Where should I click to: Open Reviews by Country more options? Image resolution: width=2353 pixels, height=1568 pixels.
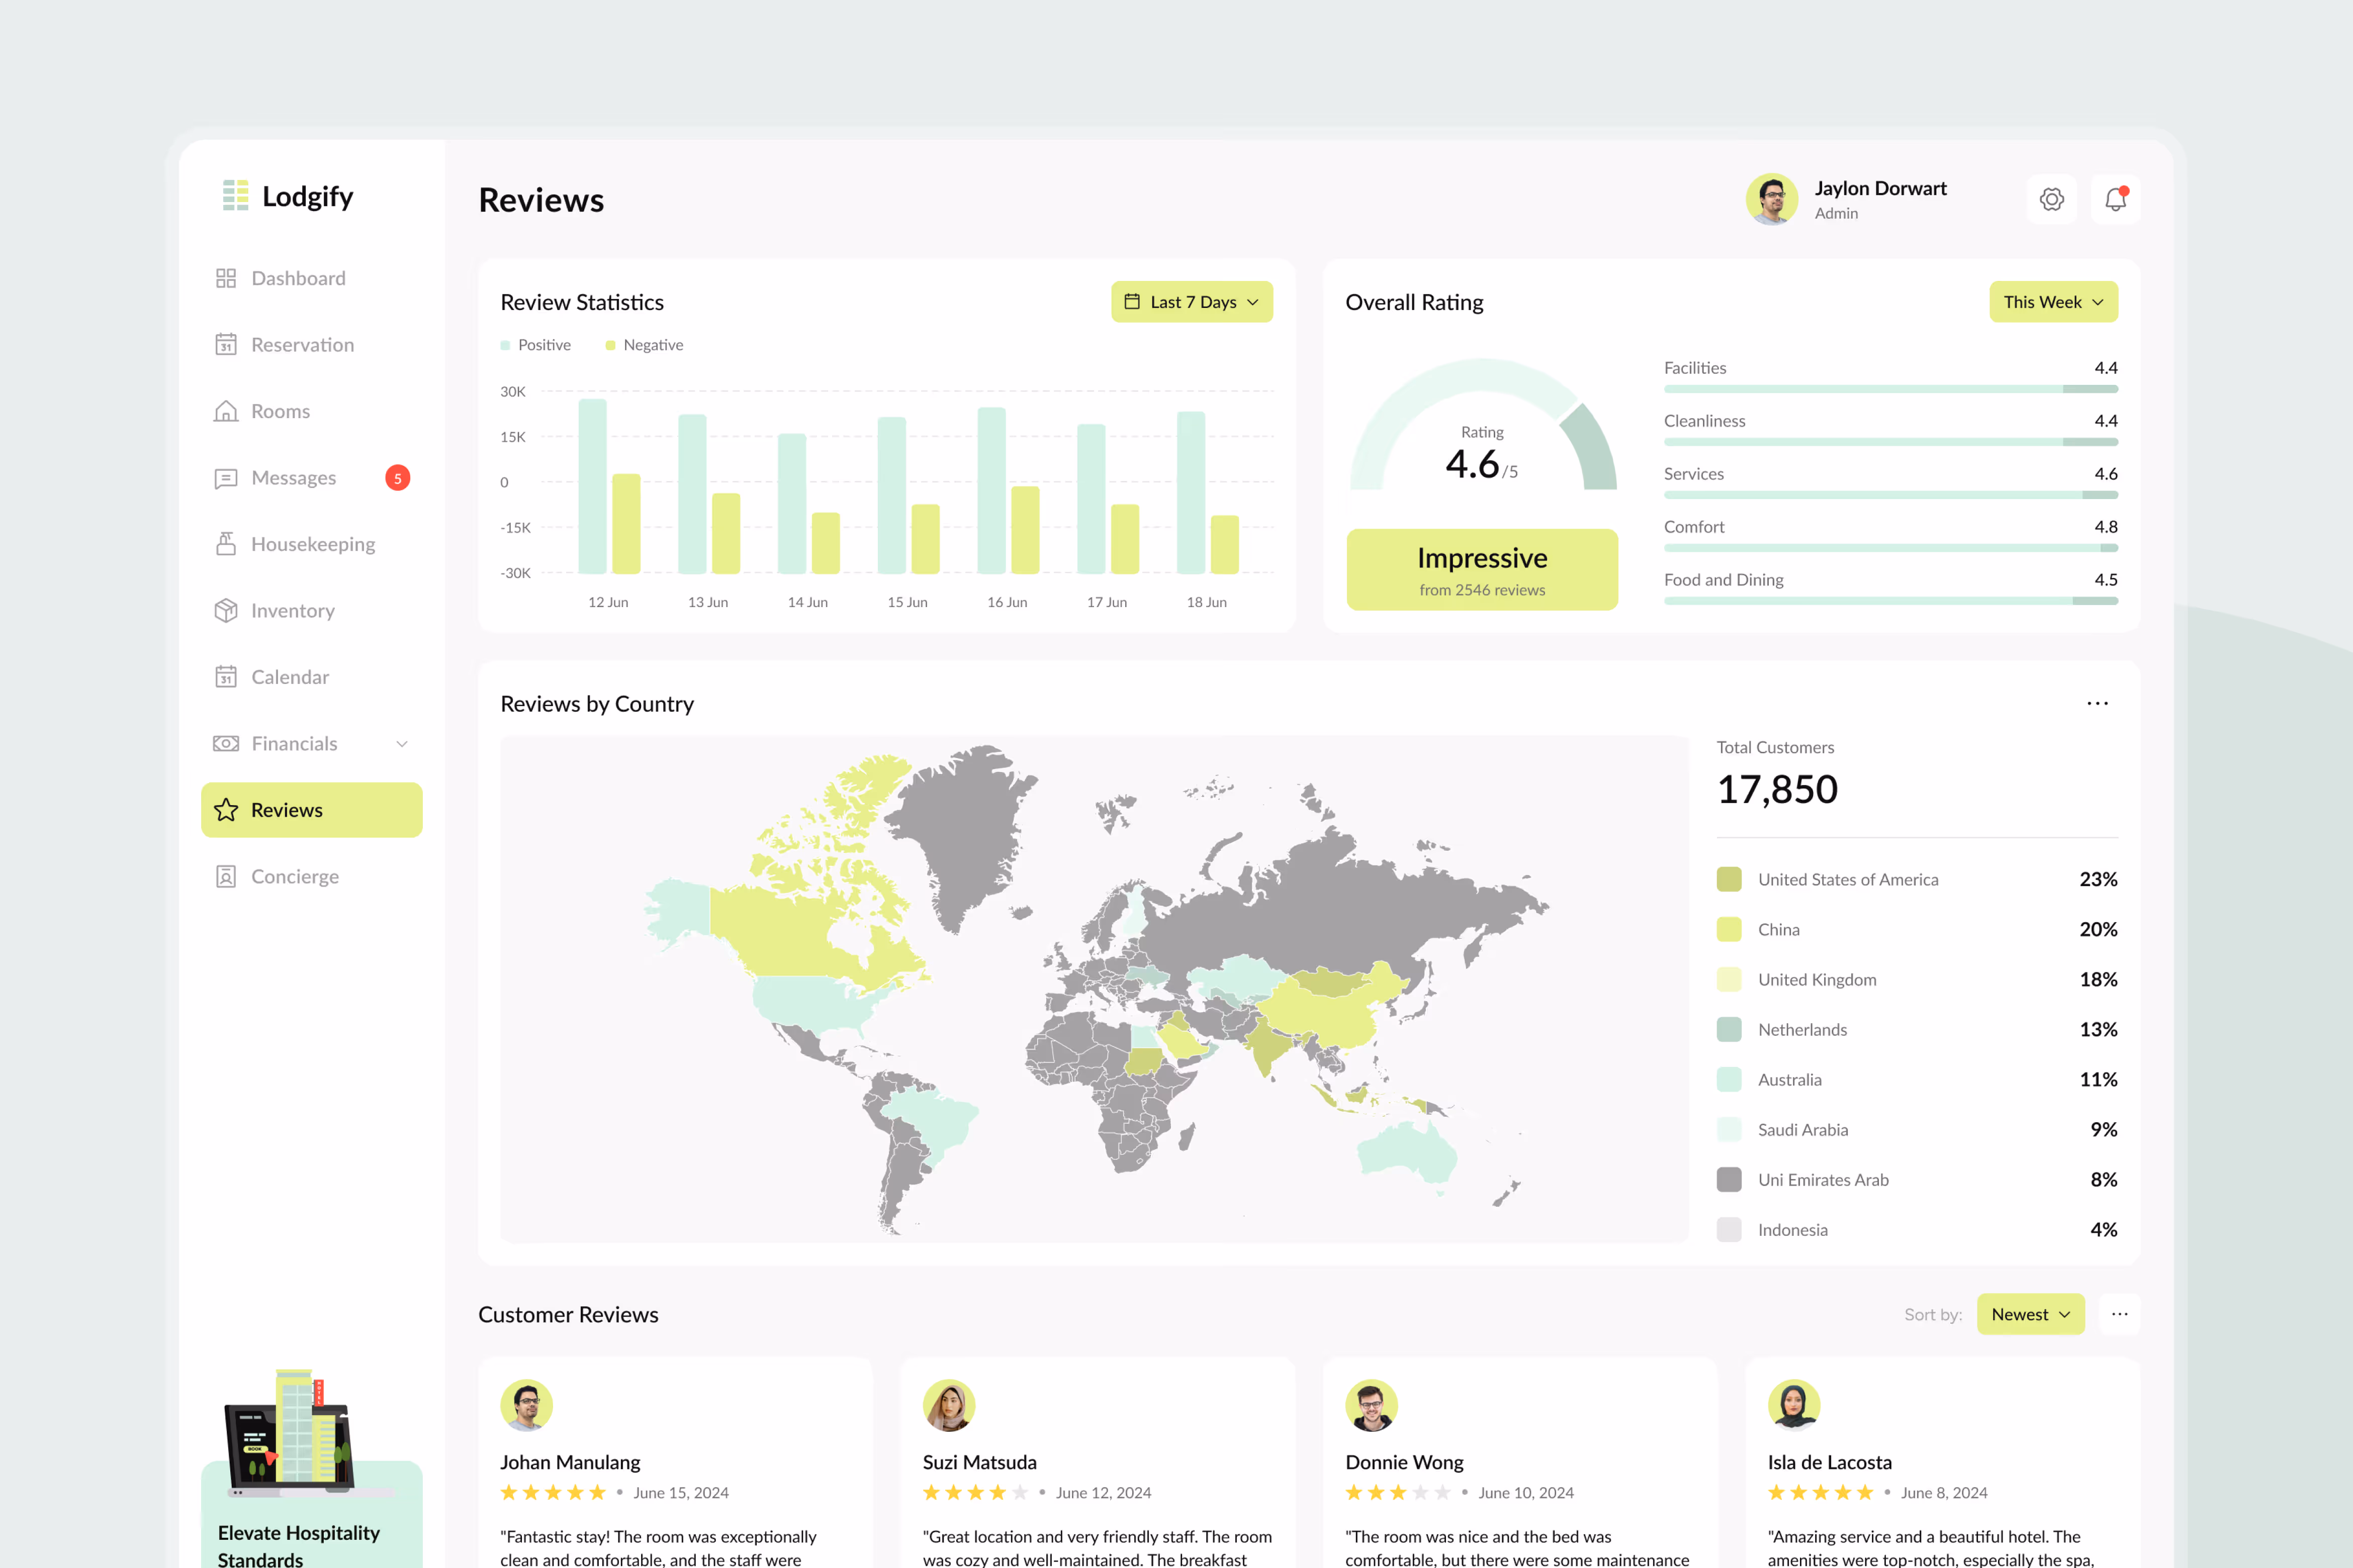coord(2097,704)
